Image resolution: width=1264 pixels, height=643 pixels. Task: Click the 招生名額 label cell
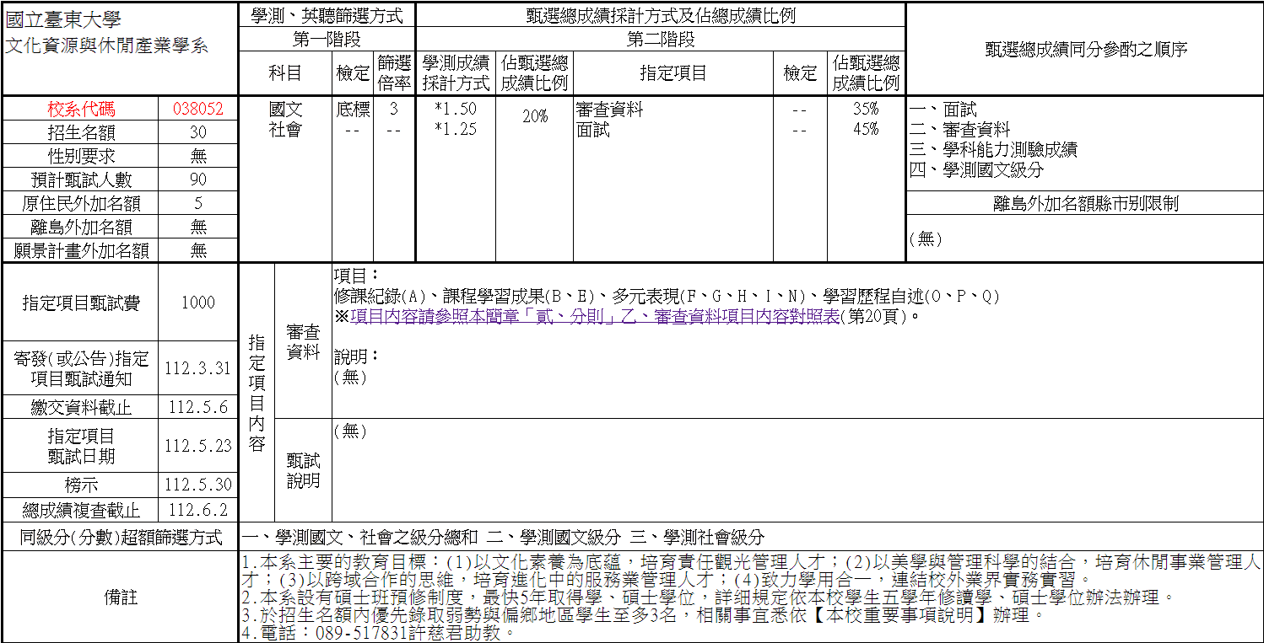81,132
